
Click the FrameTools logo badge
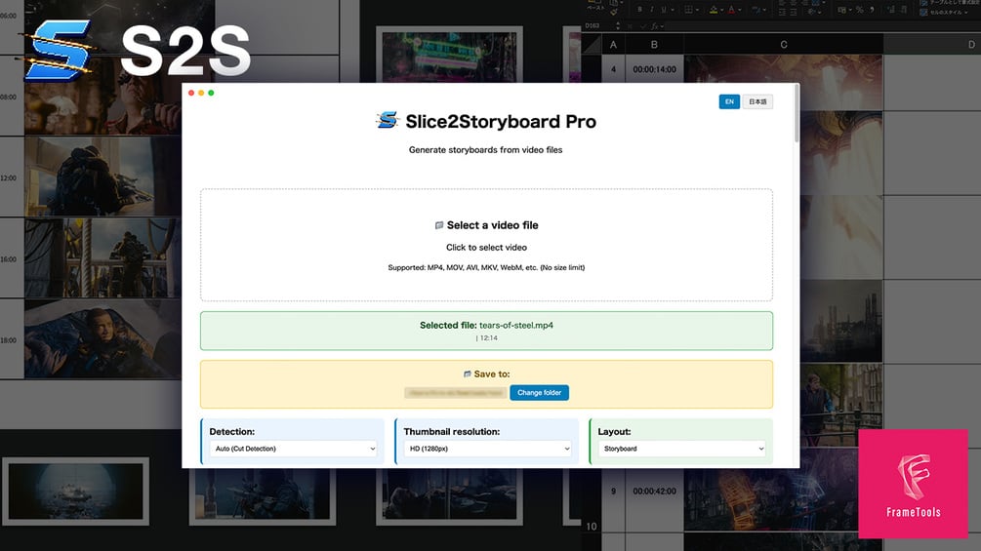tap(913, 484)
